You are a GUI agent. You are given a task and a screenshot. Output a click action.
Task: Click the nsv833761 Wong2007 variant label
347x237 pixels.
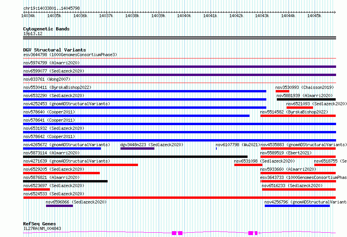click(x=47, y=79)
